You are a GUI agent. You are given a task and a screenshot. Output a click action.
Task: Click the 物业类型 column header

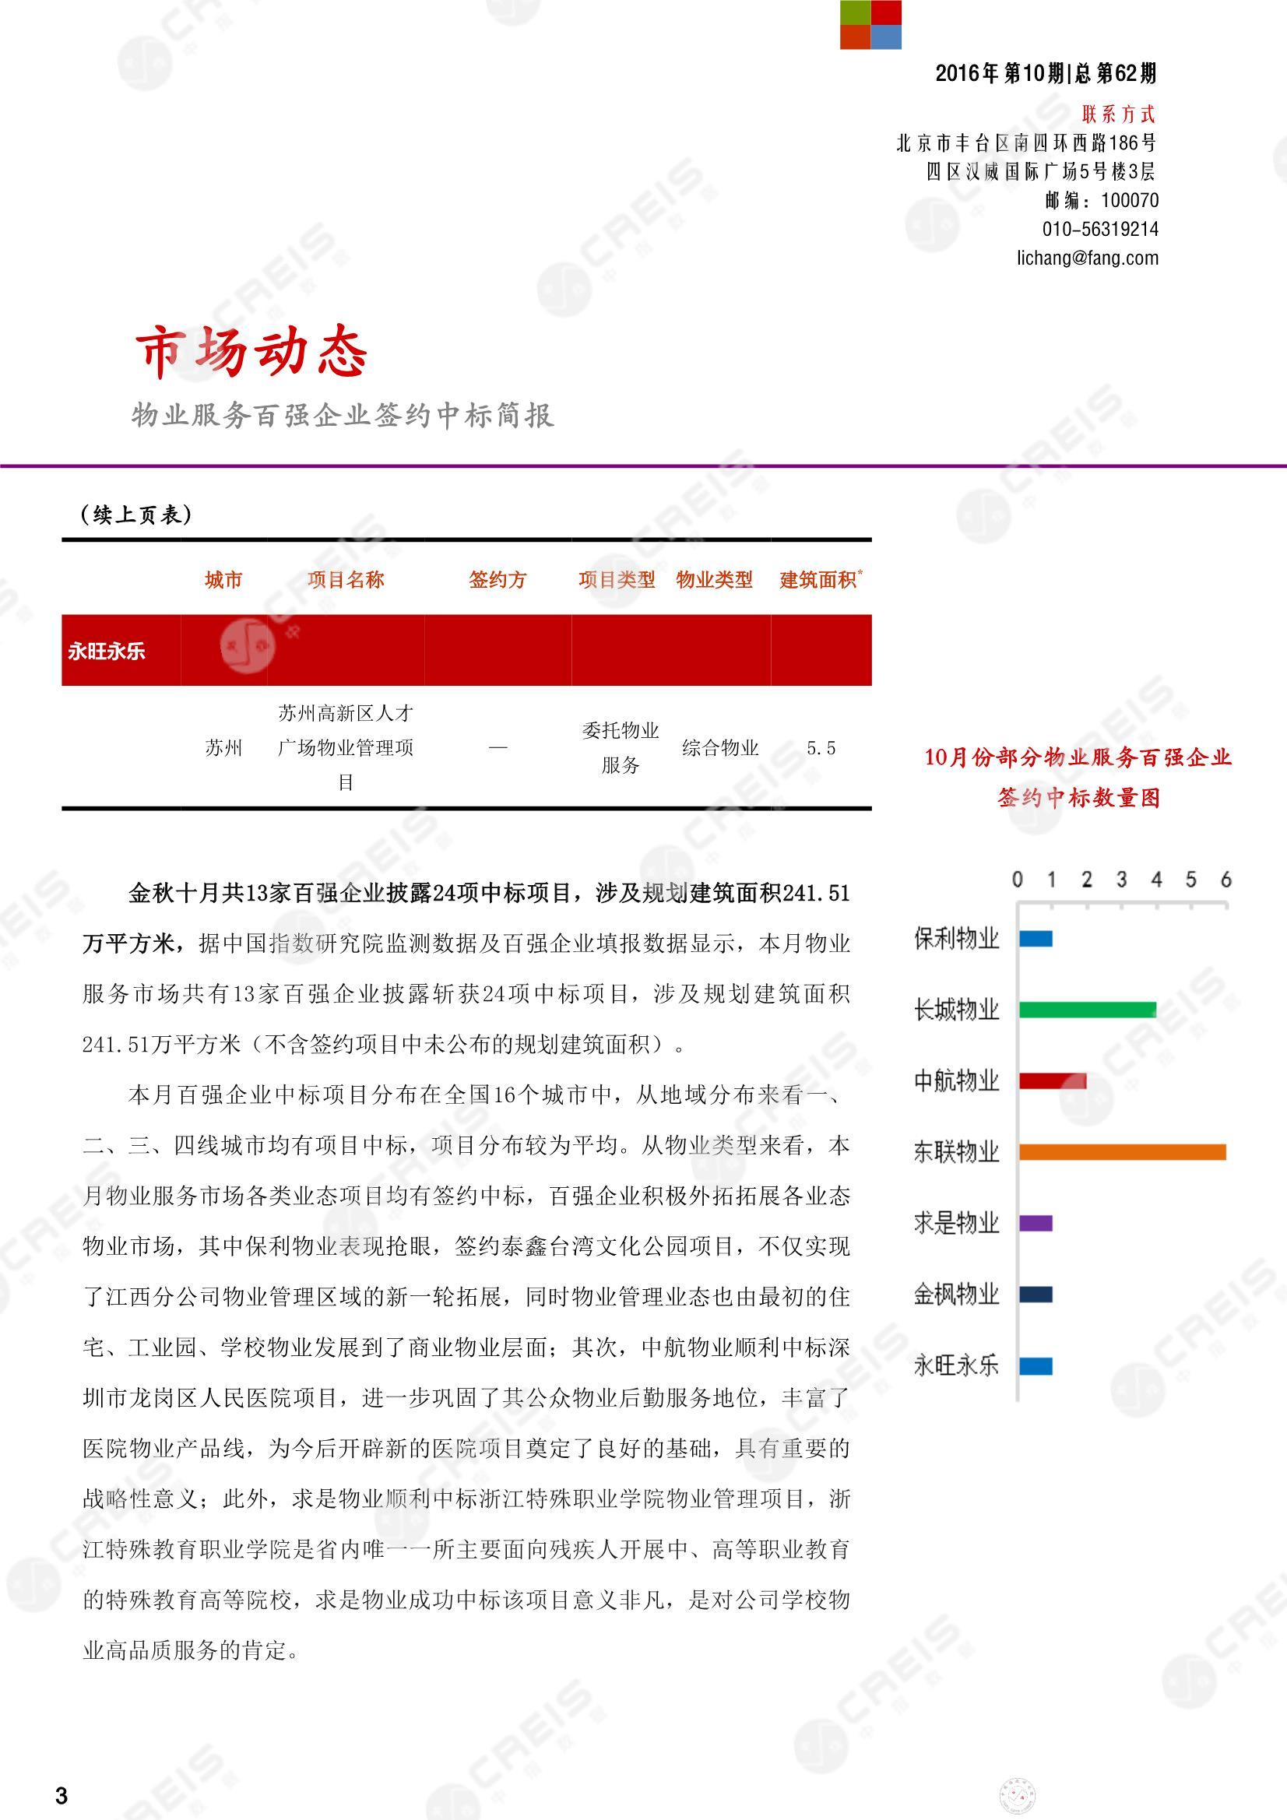[x=715, y=579]
